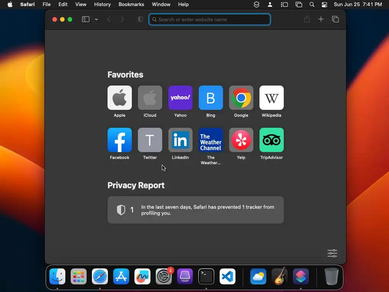Open the Apple menu
This screenshot has height=292, width=389.
(10, 5)
